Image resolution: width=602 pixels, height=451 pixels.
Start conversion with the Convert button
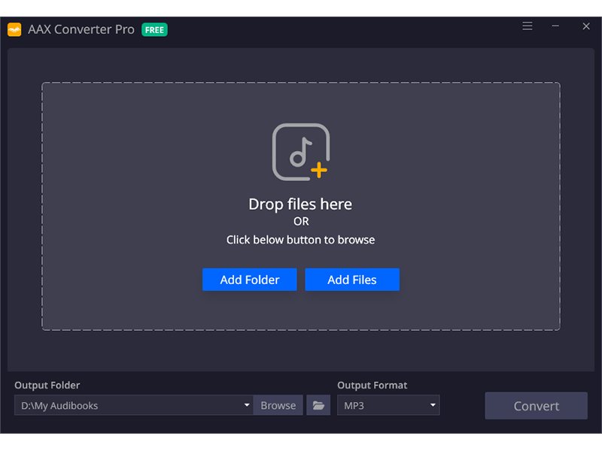click(x=536, y=406)
